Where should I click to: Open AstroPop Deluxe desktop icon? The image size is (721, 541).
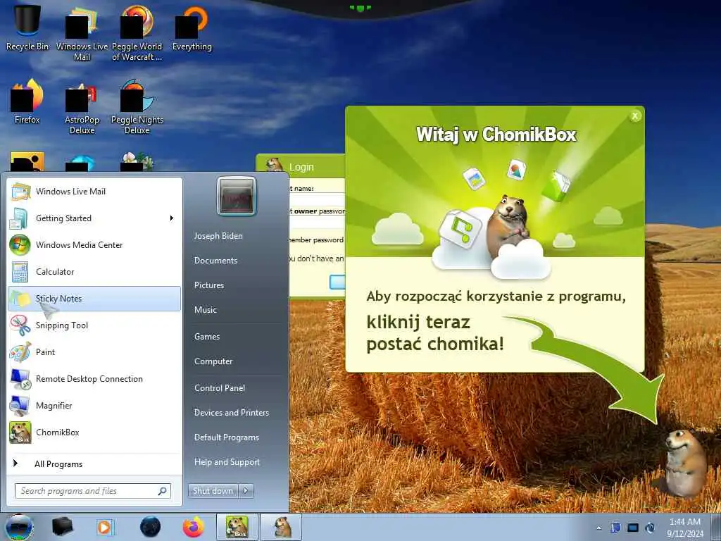click(x=82, y=107)
